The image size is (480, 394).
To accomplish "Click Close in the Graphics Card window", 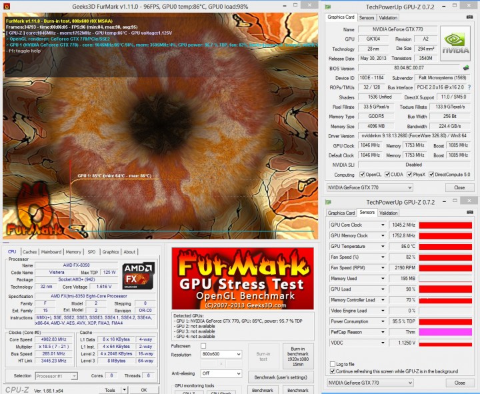I will coord(459,187).
